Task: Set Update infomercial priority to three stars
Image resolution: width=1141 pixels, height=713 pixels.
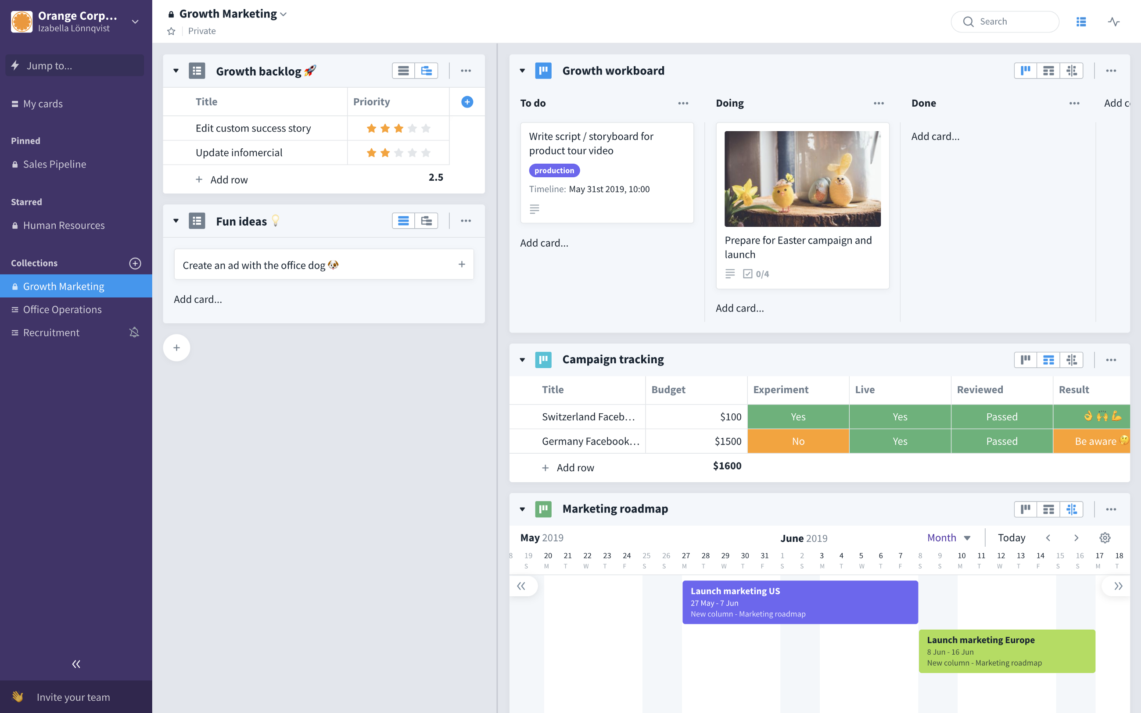Action: pos(398,152)
